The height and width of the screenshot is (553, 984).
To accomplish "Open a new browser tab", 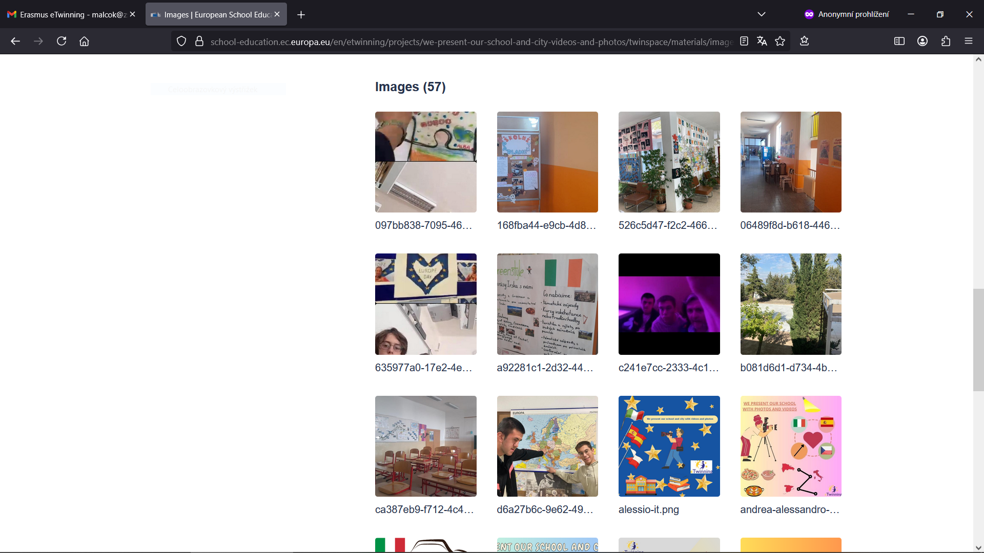I will click(x=301, y=15).
